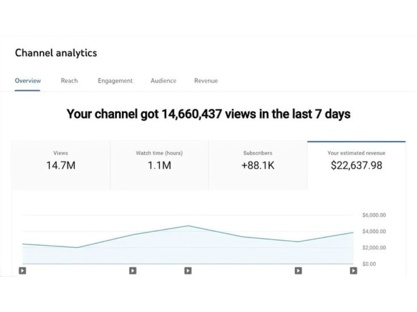The width and height of the screenshot is (417, 312).
Task: Click the 14,660,437 views headline
Action: click(x=208, y=114)
